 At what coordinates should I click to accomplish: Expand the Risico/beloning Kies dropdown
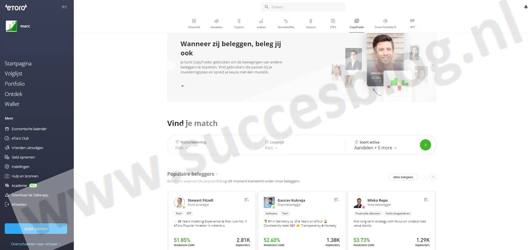[182, 148]
